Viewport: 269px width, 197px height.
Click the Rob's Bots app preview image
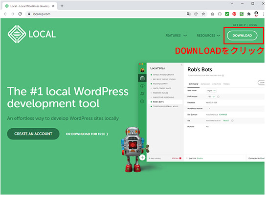(201, 112)
